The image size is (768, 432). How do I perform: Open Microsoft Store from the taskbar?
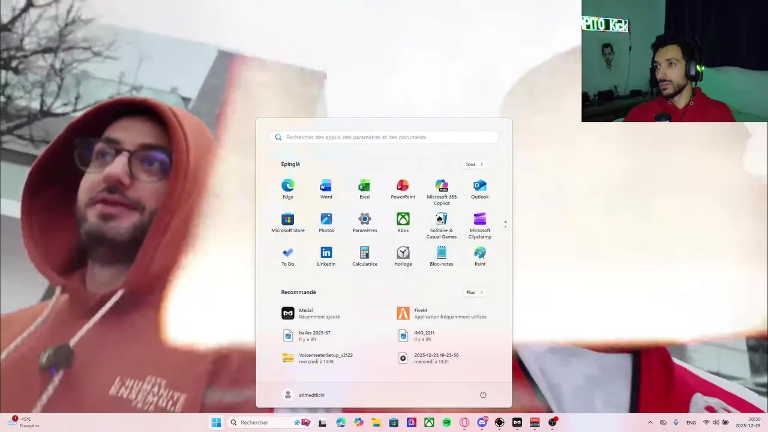394,422
